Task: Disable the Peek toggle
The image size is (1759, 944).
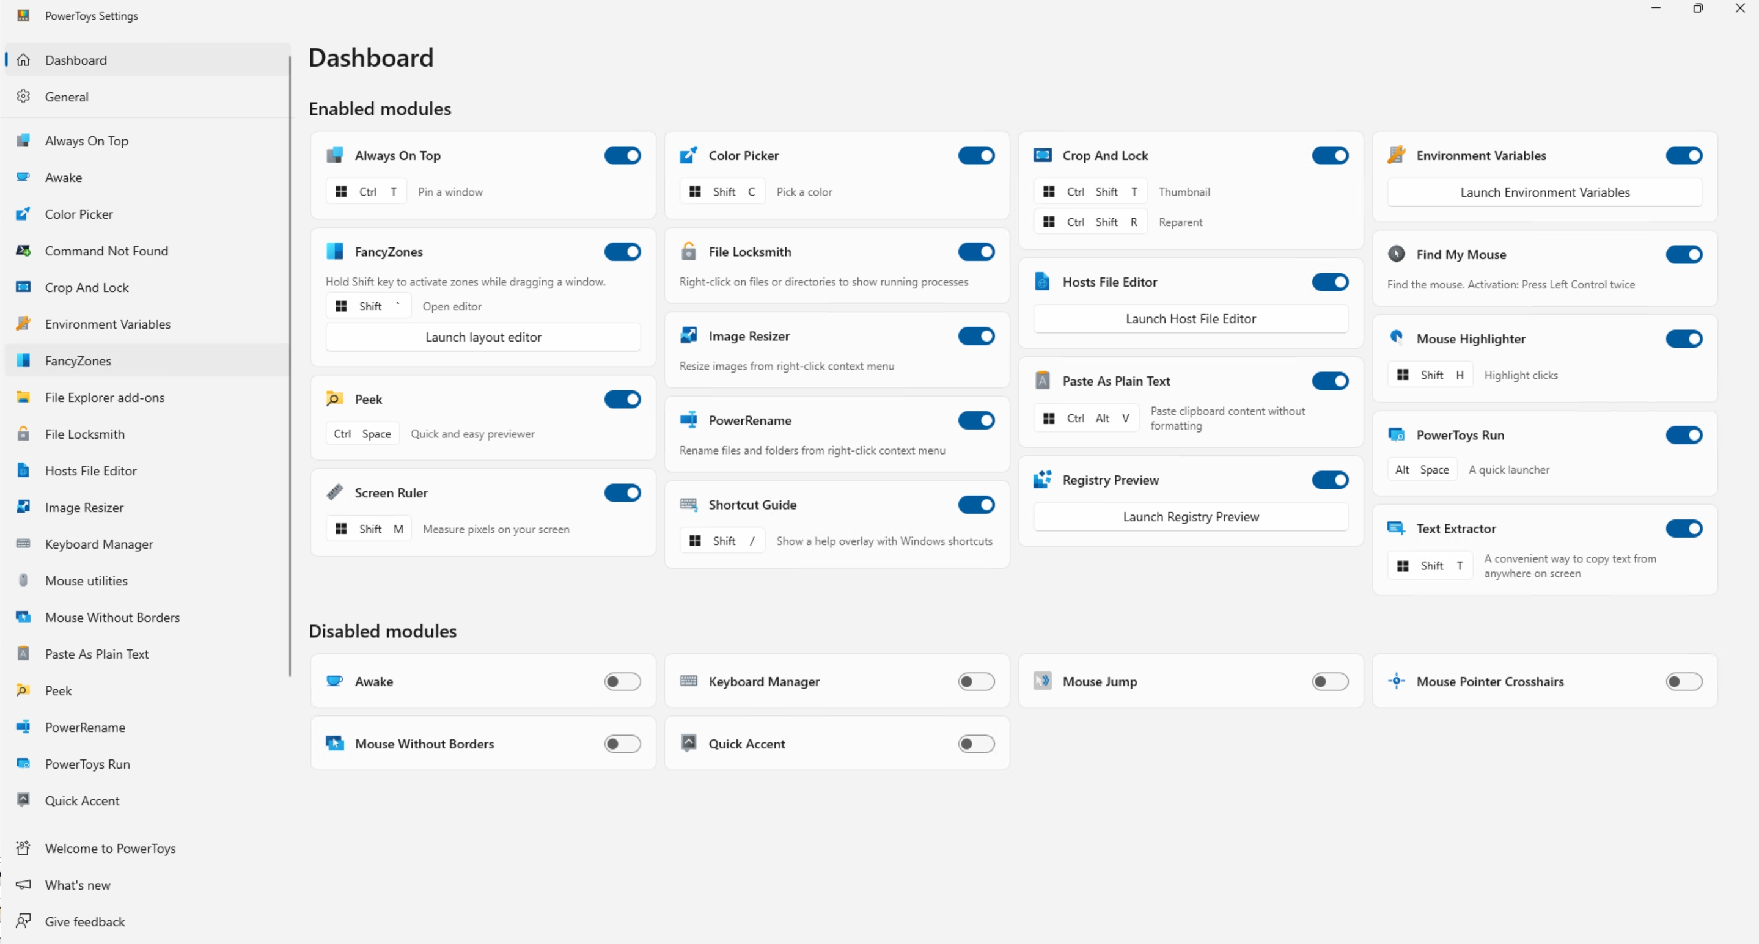Action: [x=622, y=398]
